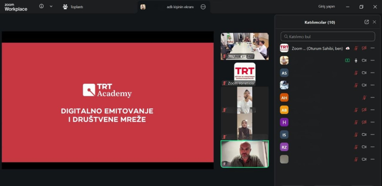Toggle the AB participant's muted microphone
This screenshot has height=186, width=382.
(356, 110)
